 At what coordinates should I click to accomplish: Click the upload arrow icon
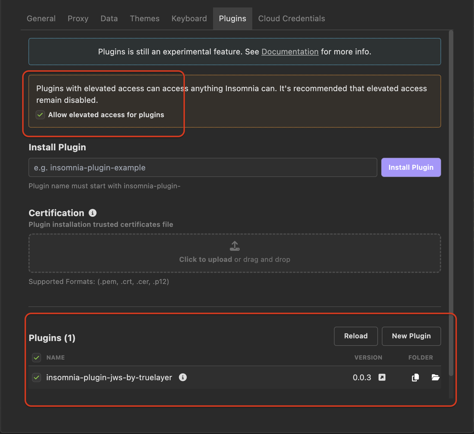pos(235,246)
